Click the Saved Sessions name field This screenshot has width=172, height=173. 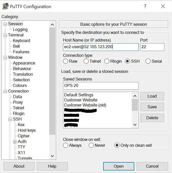click(101, 86)
